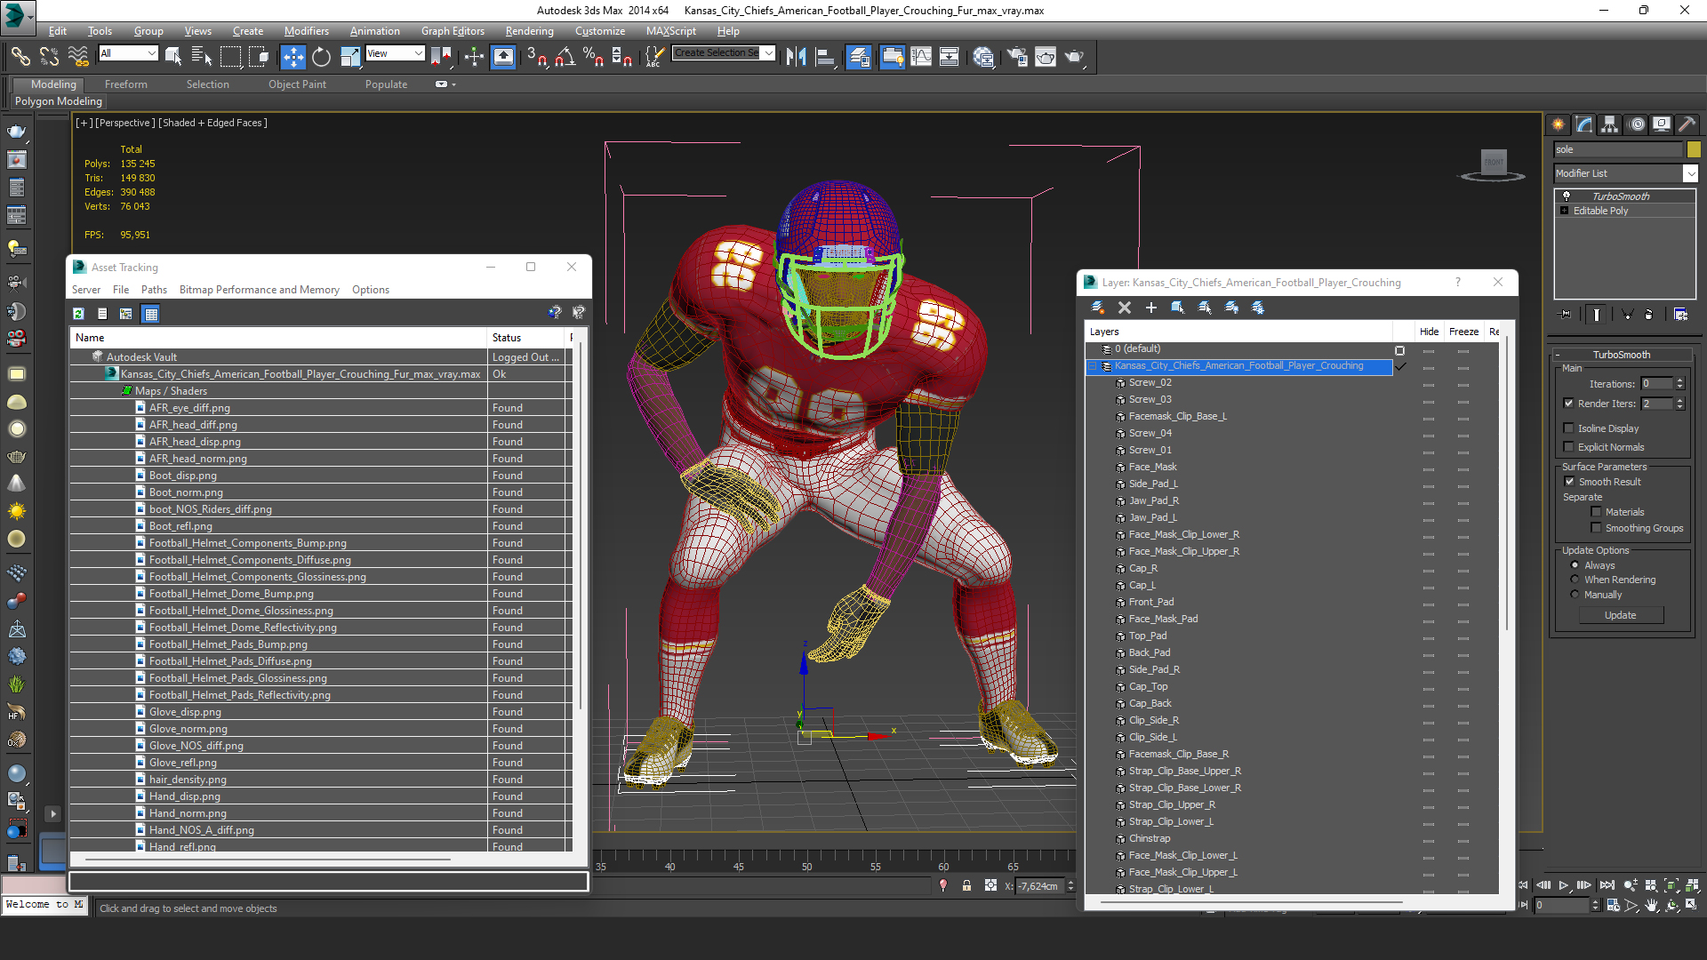Open Select by Name dialog
Image resolution: width=1707 pixels, height=960 pixels.
tap(202, 57)
